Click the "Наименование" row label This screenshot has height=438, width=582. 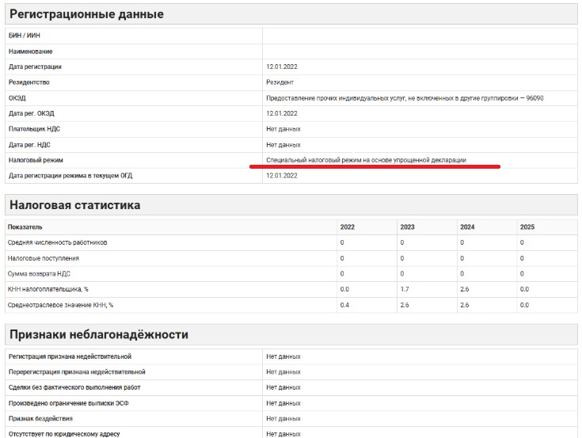click(x=31, y=51)
